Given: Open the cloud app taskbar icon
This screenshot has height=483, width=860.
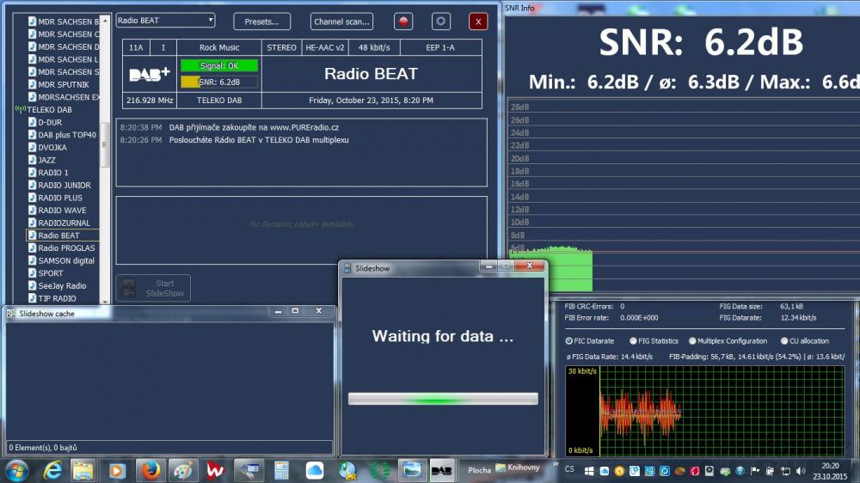Looking at the screenshot, I should point(314,470).
